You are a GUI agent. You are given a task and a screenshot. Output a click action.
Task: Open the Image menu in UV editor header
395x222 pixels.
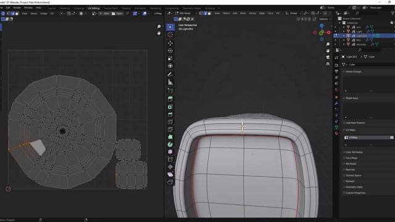pos(44,14)
